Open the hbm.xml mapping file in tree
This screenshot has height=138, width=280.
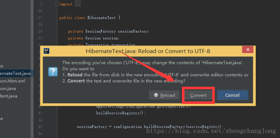click(13, 81)
